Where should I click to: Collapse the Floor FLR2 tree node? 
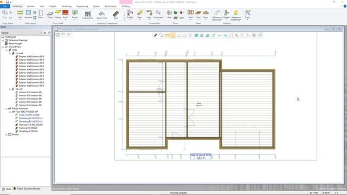pyautogui.click(x=10, y=112)
